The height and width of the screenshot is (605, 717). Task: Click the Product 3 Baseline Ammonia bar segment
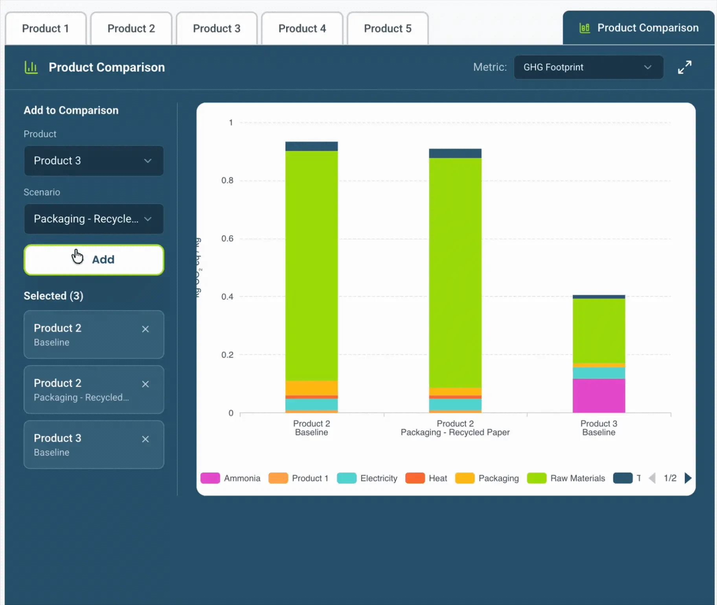point(599,395)
